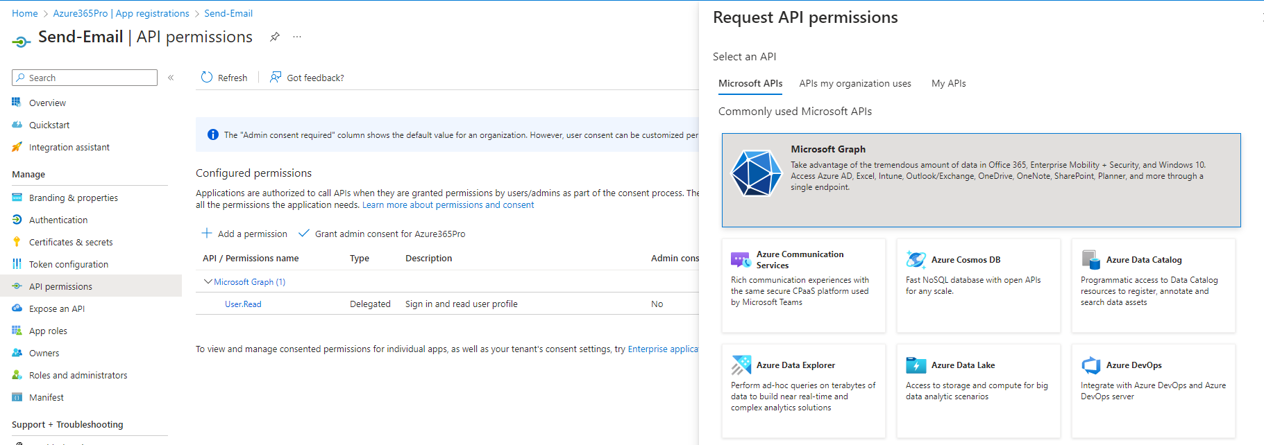Viewport: 1264px width, 445px height.
Task: Click the sidebar Search field
Action: coord(85,78)
